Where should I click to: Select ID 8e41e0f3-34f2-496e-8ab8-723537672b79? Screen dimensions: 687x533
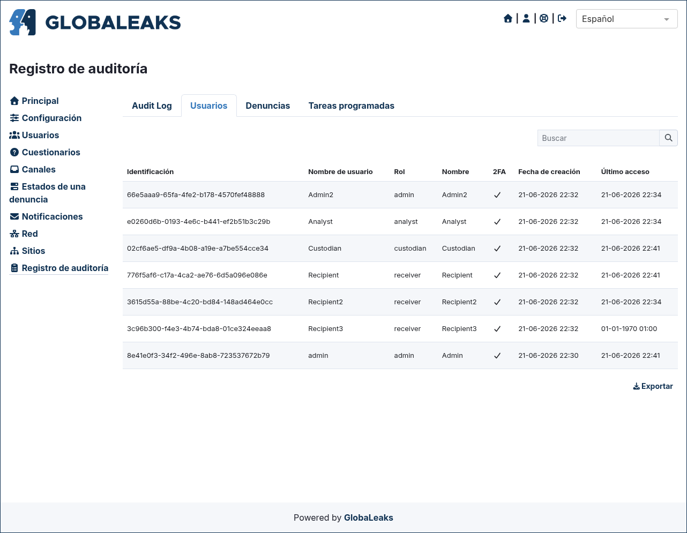(198, 355)
